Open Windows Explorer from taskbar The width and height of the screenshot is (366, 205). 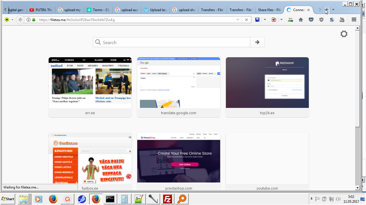[x=24, y=199]
